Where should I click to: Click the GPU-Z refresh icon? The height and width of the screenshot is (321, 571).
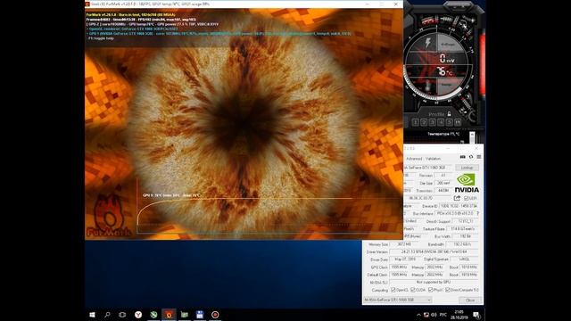[471, 157]
